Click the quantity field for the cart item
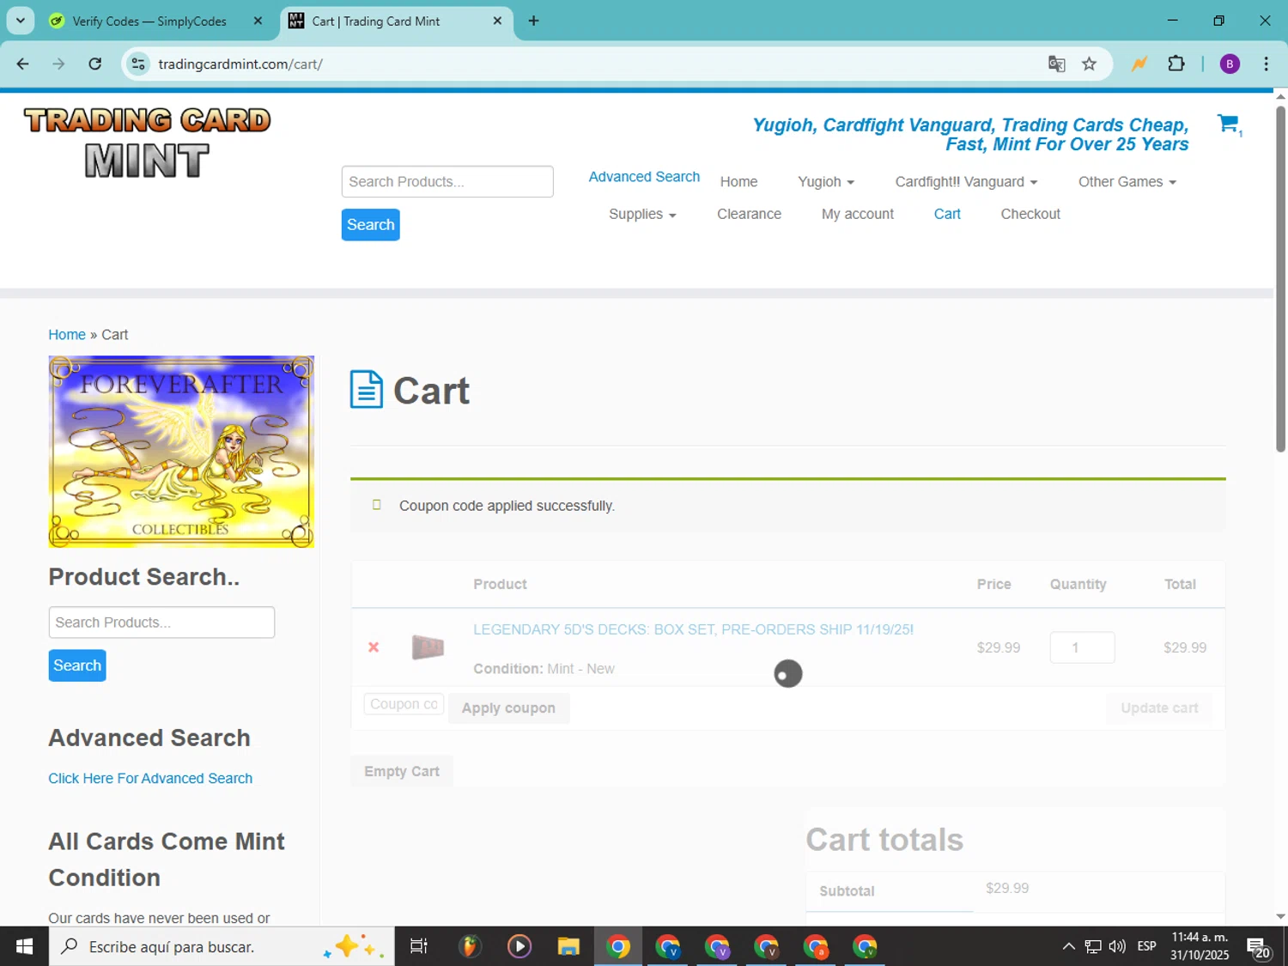 click(x=1082, y=647)
